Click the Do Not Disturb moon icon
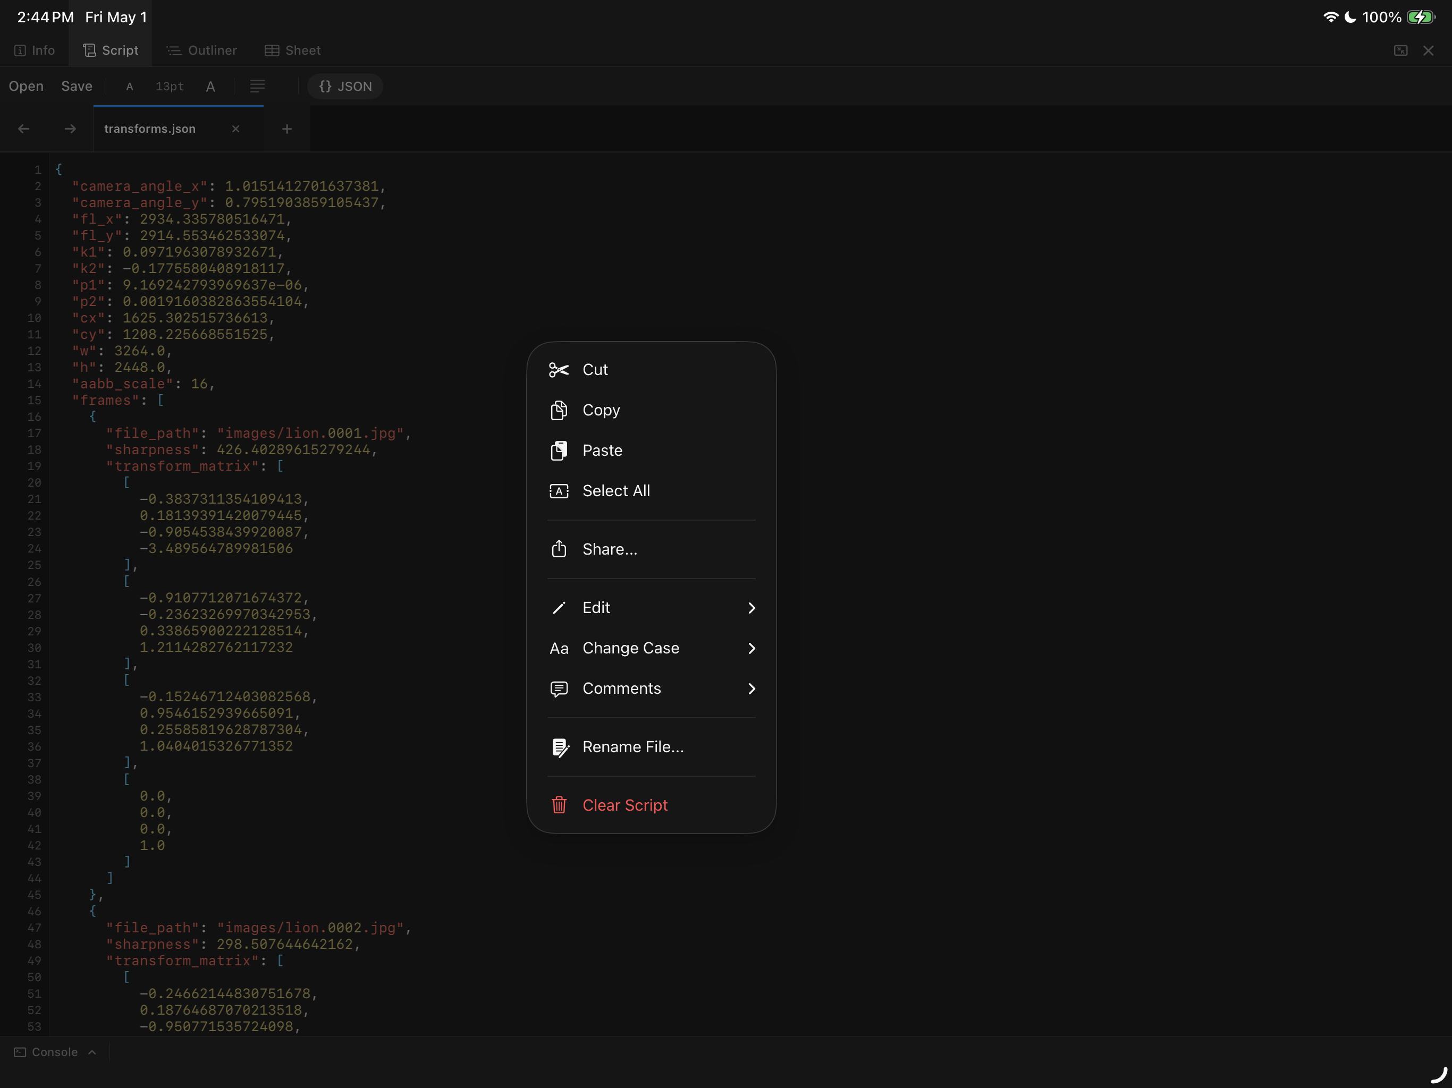The image size is (1452, 1088). [1350, 17]
